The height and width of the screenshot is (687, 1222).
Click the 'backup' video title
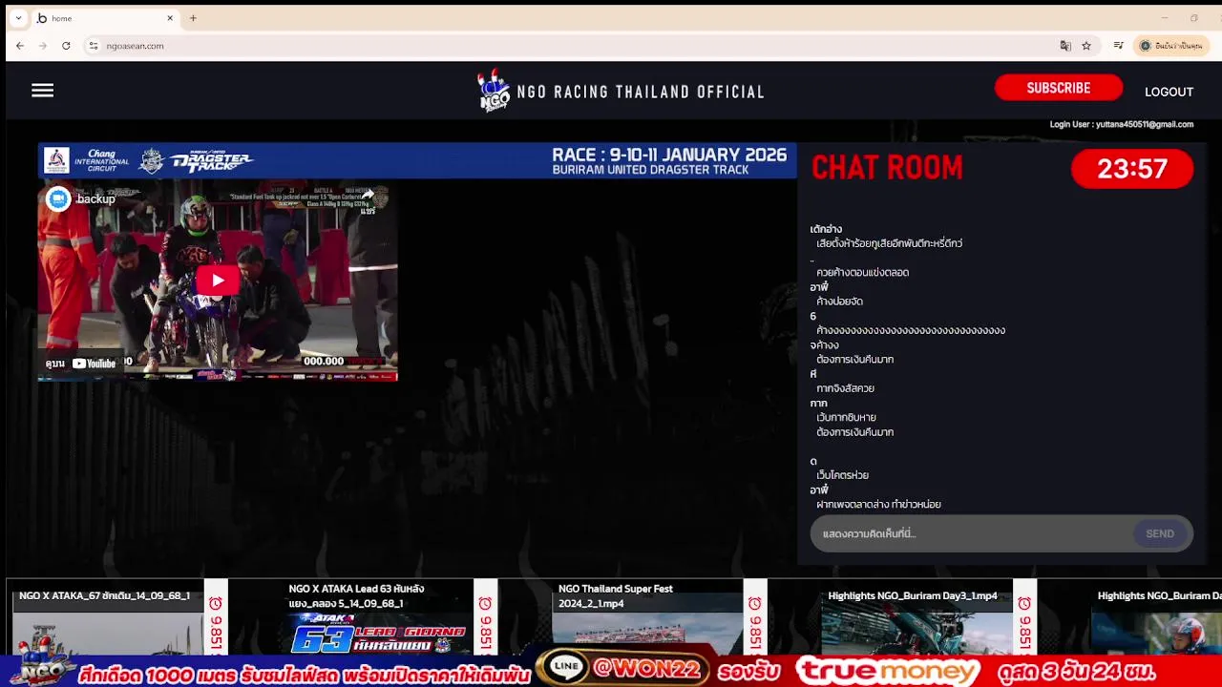tap(95, 198)
